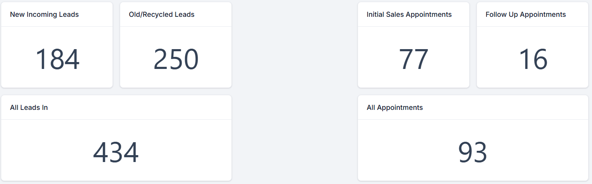Screen dimensions: 592x184
Task: Click the New Incoming Leads title
Action: (x=44, y=15)
